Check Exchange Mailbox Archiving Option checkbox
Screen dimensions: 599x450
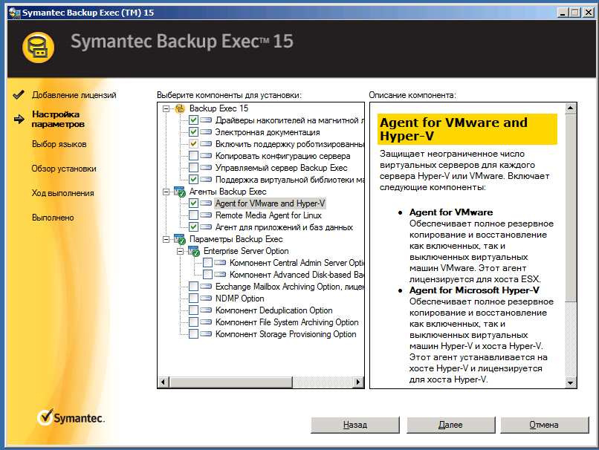194,286
